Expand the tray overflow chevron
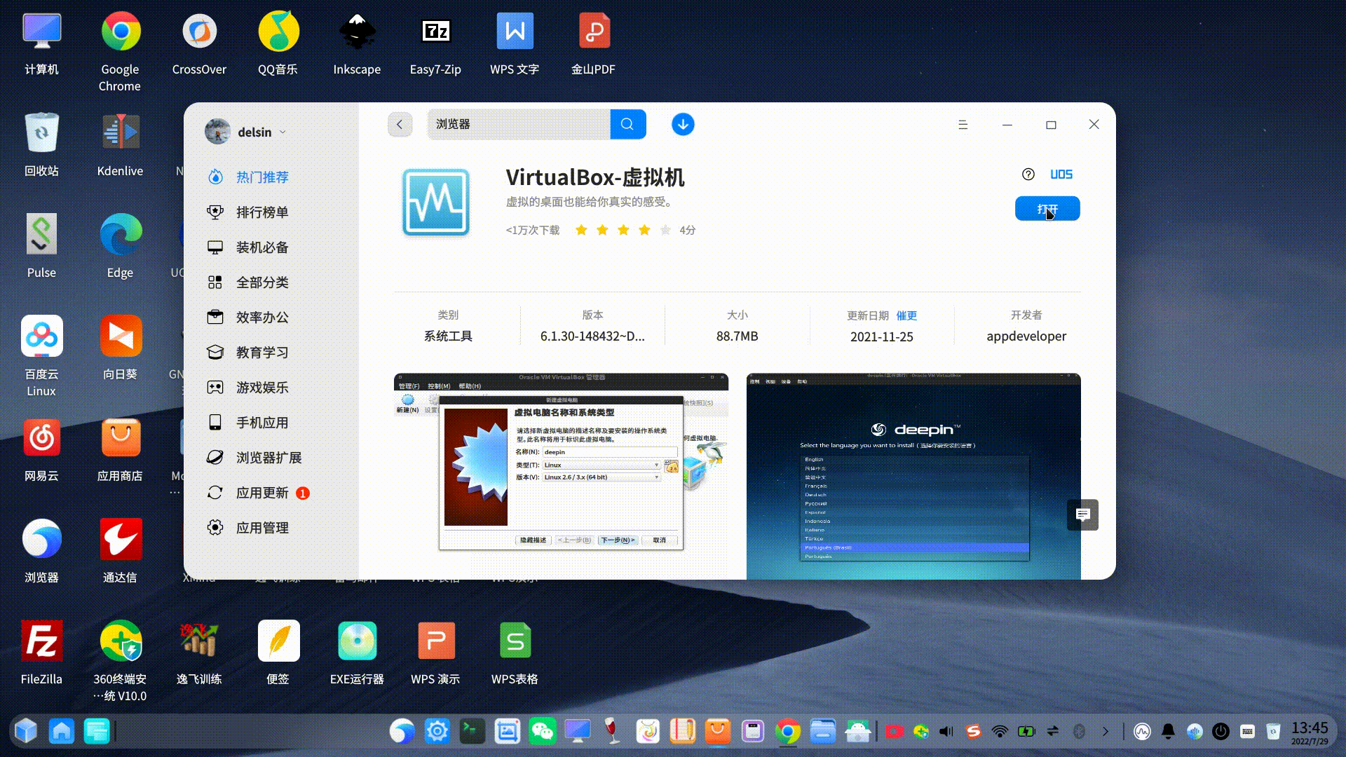The width and height of the screenshot is (1346, 757). tap(1106, 731)
